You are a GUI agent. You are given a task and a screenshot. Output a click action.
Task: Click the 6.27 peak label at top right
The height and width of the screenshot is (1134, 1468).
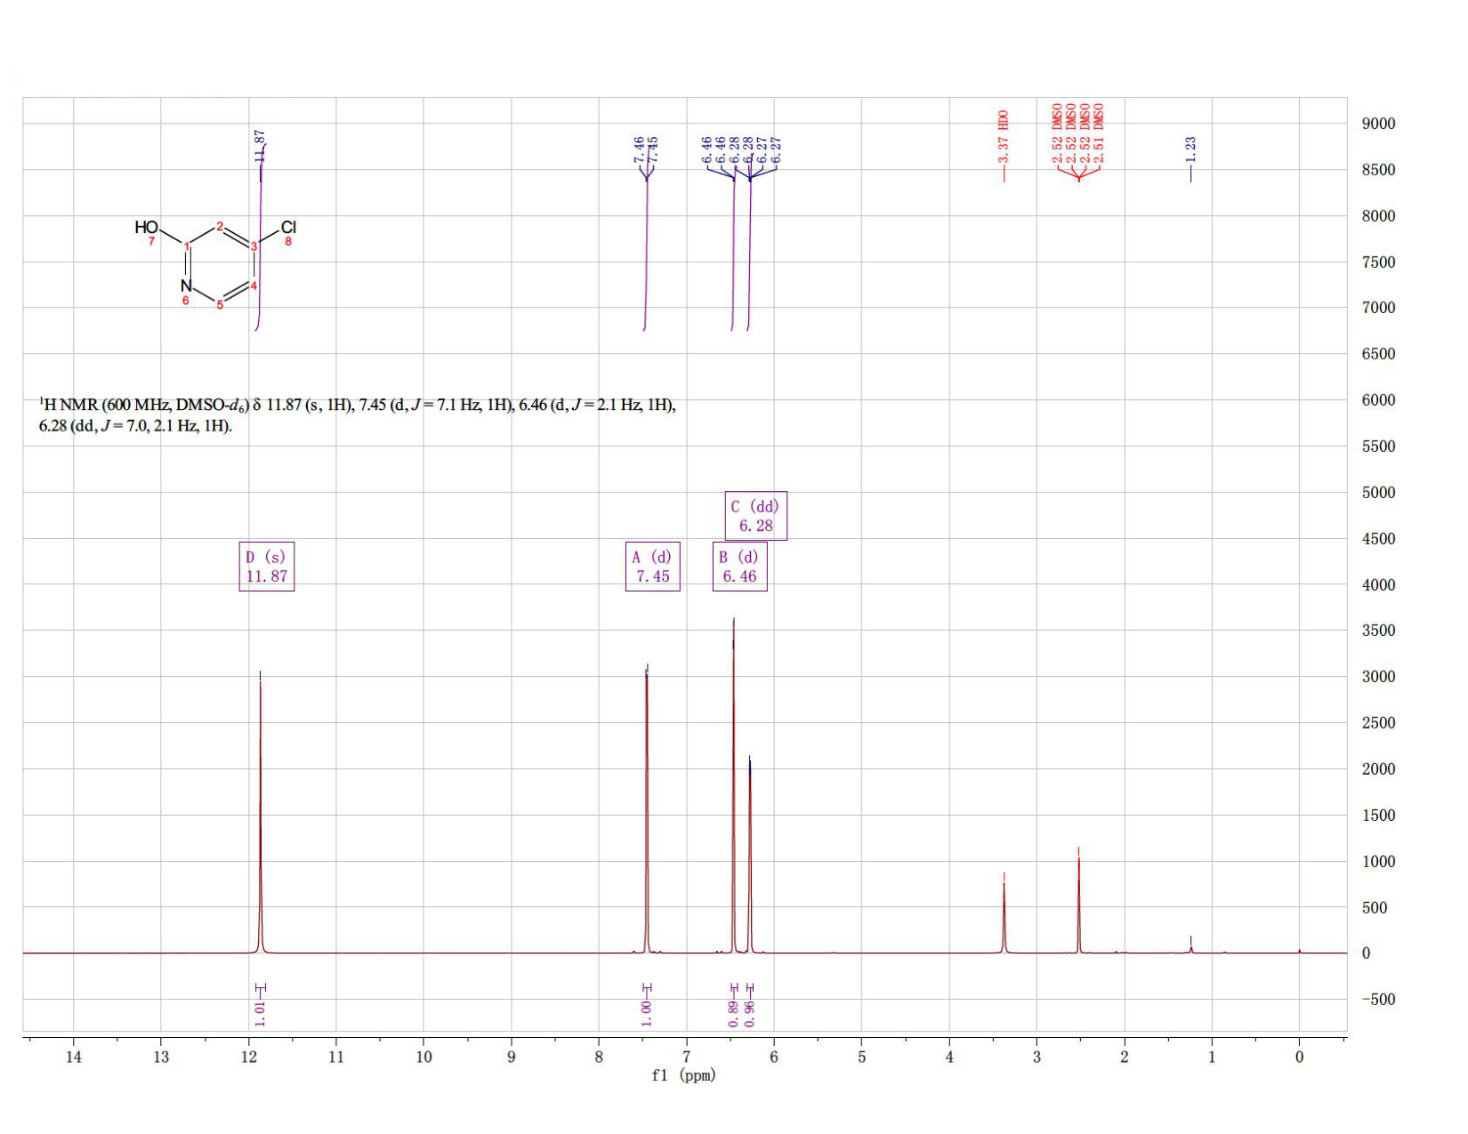click(776, 149)
